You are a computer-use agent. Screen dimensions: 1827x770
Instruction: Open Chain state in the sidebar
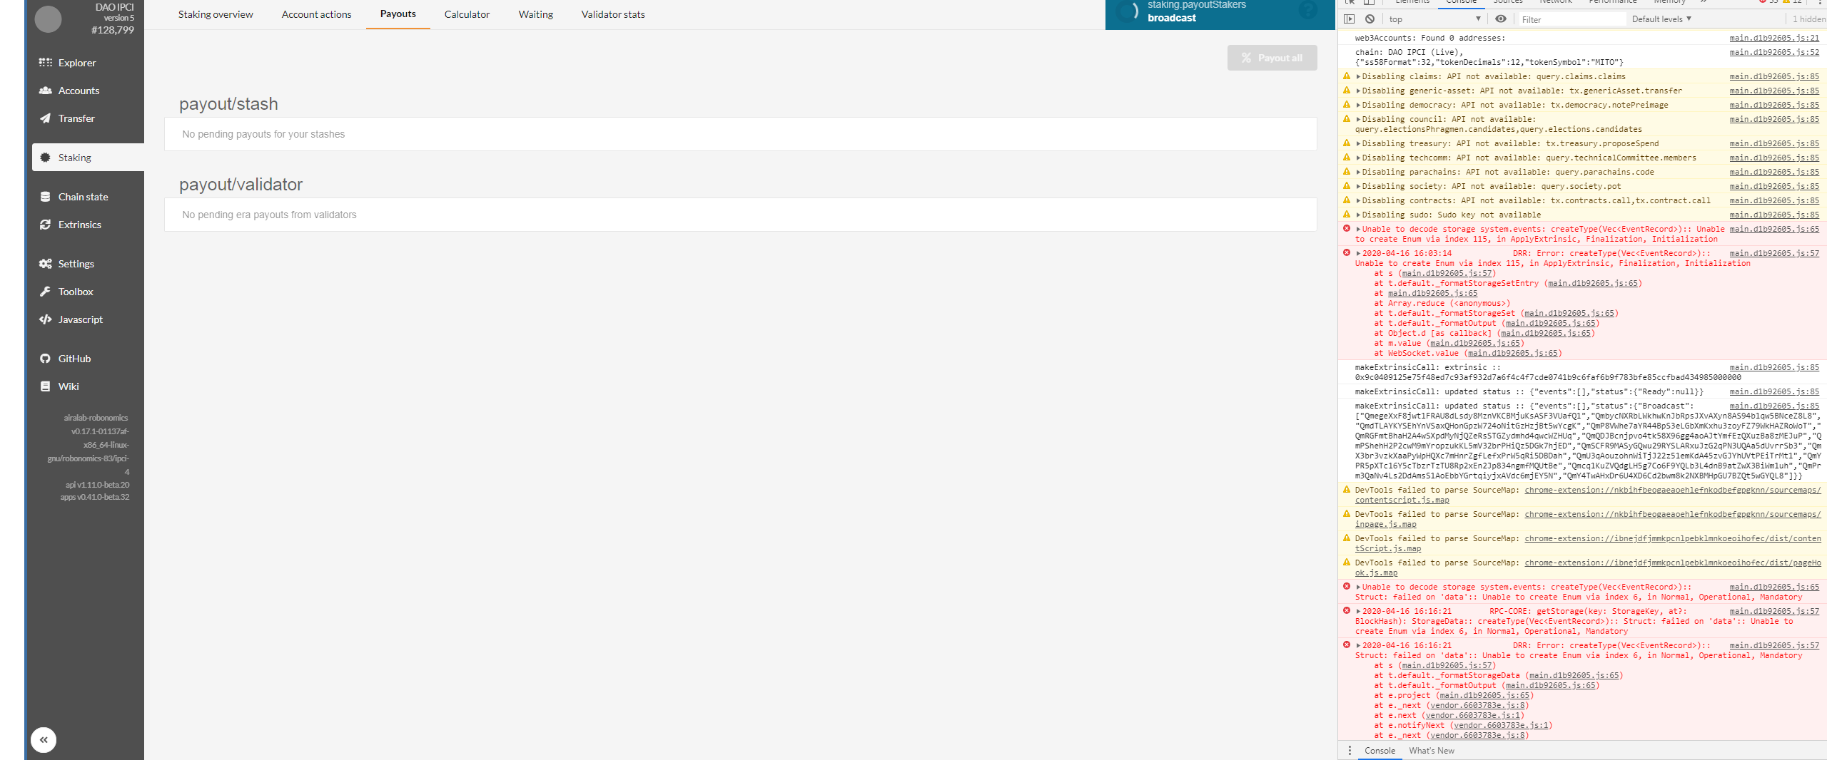coord(82,197)
